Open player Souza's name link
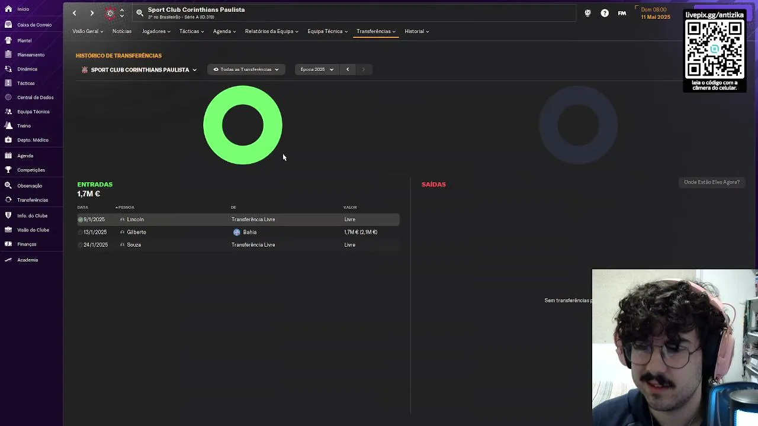Screen dimensions: 758x426 click(x=134, y=245)
